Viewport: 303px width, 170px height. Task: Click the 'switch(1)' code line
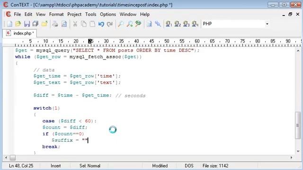coord(46,108)
